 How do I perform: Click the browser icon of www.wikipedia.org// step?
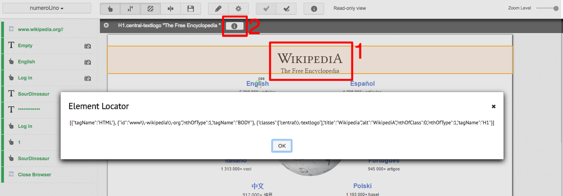click(11, 29)
